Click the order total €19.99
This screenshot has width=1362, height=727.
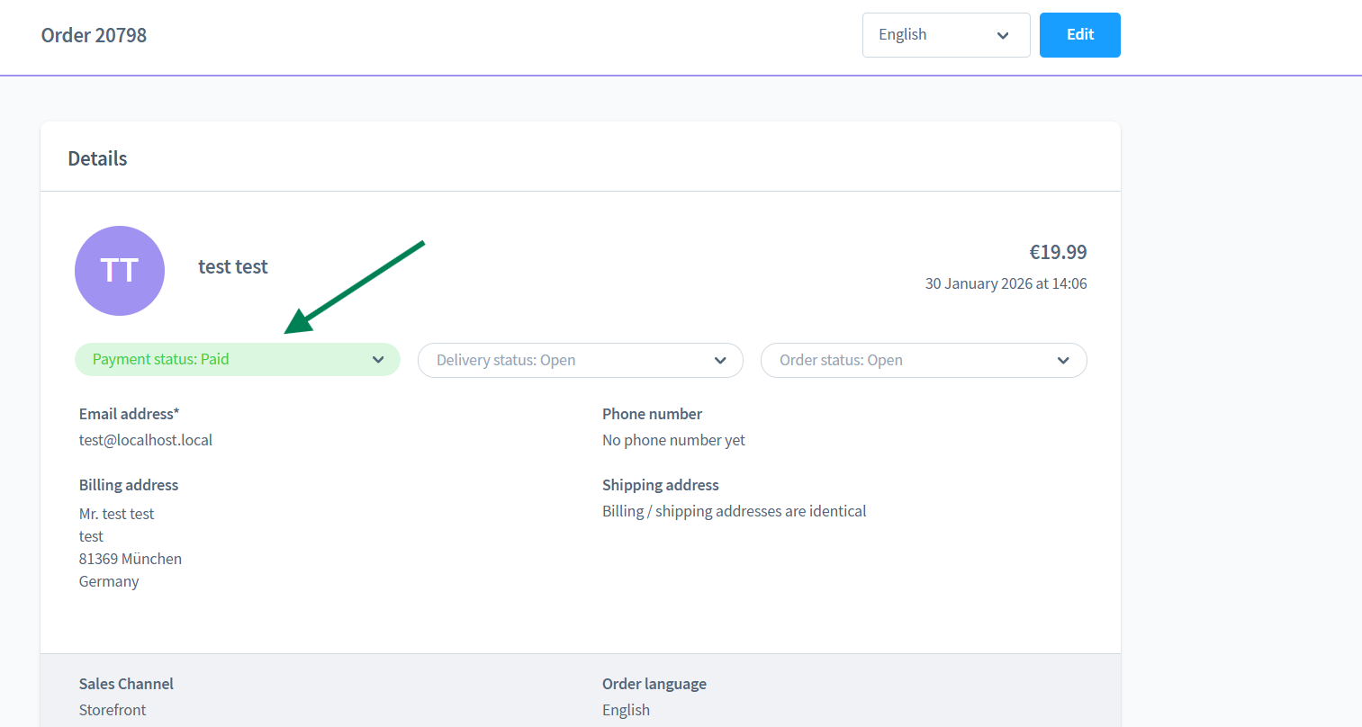coord(1058,252)
